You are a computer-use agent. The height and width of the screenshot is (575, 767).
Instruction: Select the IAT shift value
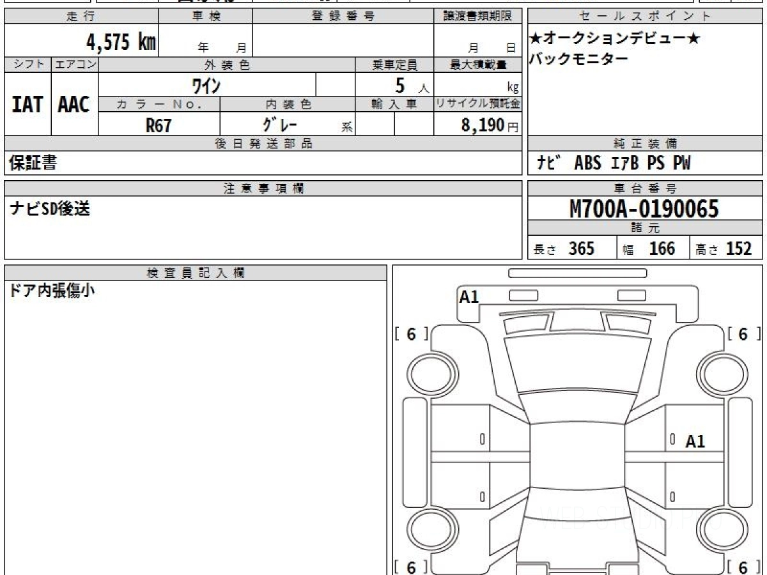click(x=27, y=104)
